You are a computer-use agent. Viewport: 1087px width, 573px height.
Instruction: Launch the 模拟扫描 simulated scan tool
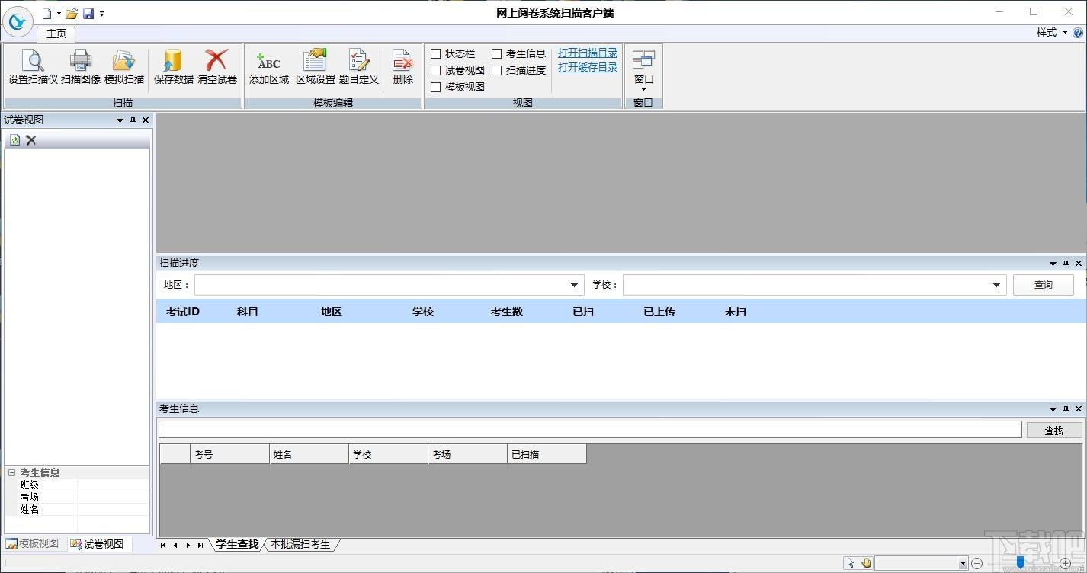(x=124, y=67)
